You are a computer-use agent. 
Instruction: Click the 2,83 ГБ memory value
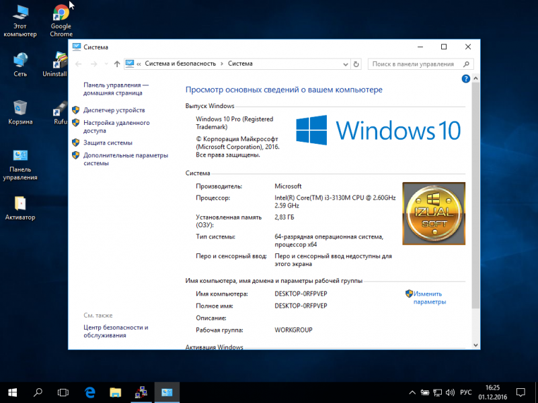point(284,217)
